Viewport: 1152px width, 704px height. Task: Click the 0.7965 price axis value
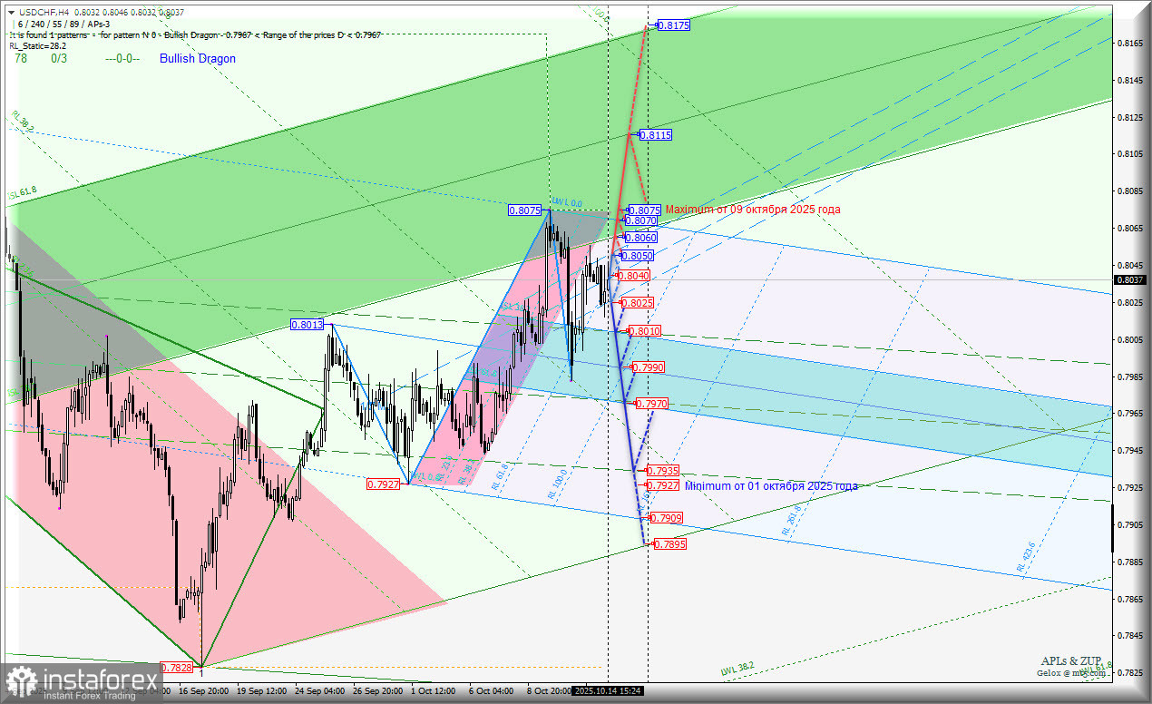(1130, 414)
